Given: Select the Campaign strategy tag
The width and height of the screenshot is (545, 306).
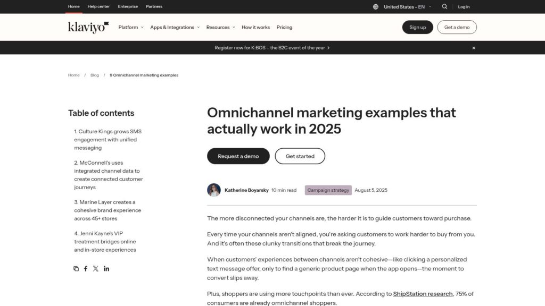Looking at the screenshot, I should click(328, 190).
